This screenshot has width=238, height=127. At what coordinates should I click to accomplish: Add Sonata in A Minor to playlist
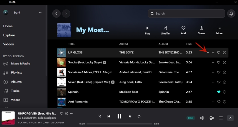[213, 72]
